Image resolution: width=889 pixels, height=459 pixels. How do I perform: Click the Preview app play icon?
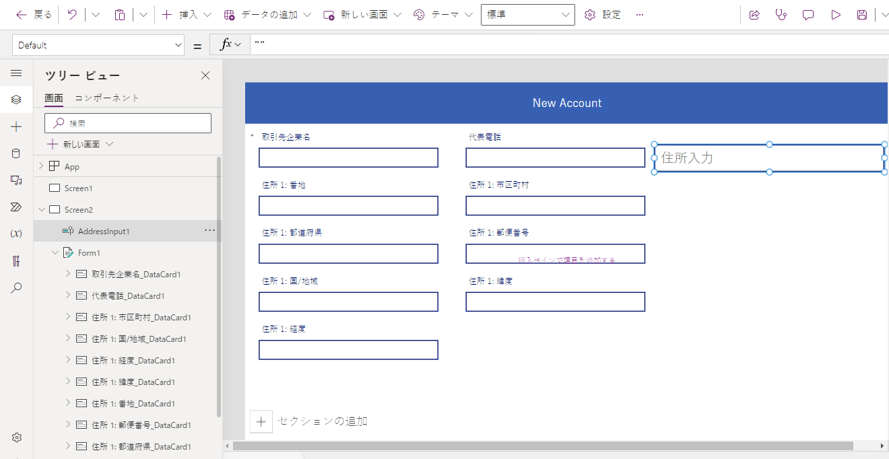click(836, 15)
